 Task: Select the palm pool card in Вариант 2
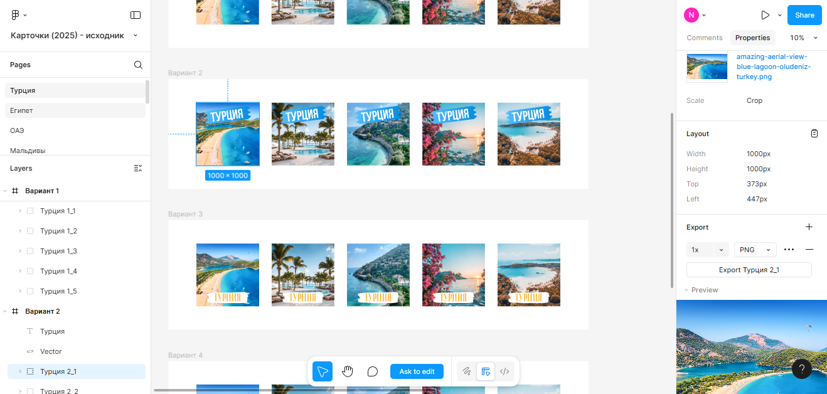[x=303, y=134]
